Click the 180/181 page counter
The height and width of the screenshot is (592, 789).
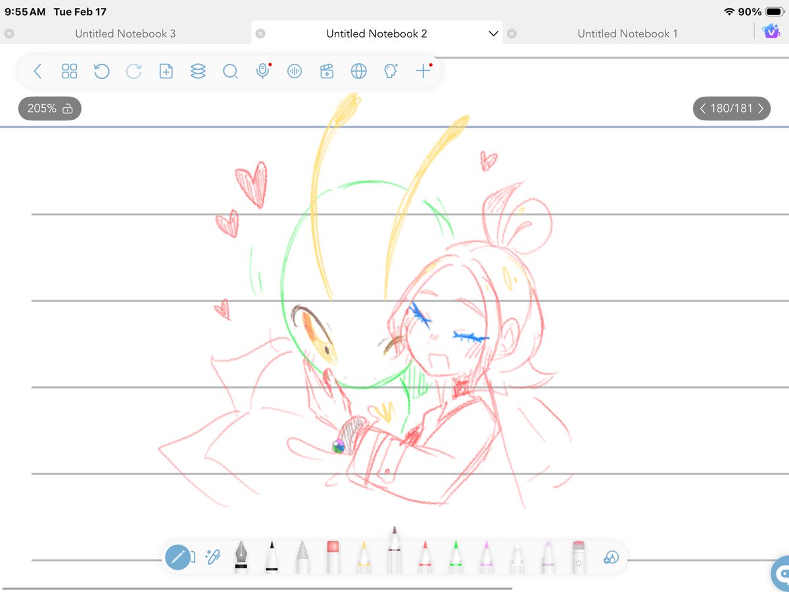(731, 109)
